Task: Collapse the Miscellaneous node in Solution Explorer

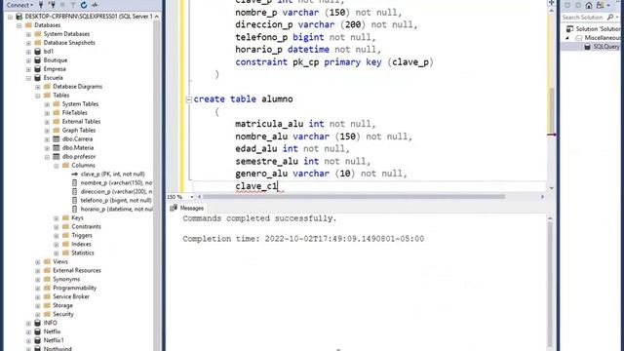Action: 567,38
